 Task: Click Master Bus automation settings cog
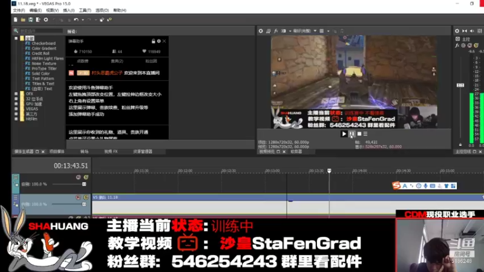(463, 45)
